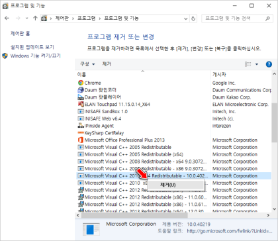Click product version 10.0.40219 text
278x241 pixels.
point(199,224)
